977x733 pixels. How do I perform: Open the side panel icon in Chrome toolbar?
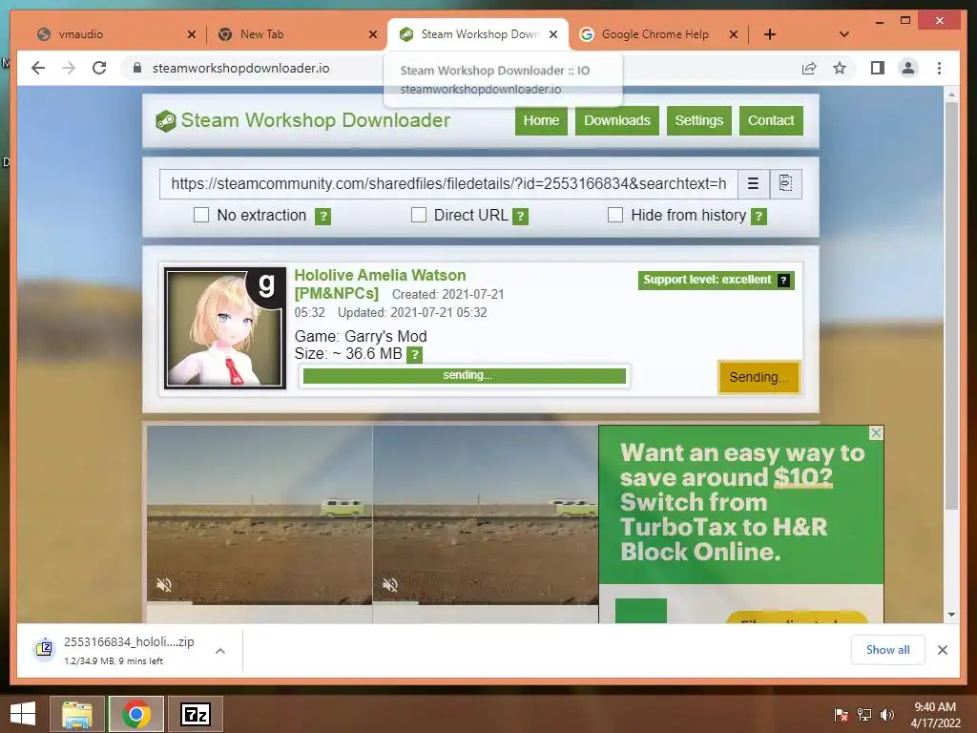(878, 68)
